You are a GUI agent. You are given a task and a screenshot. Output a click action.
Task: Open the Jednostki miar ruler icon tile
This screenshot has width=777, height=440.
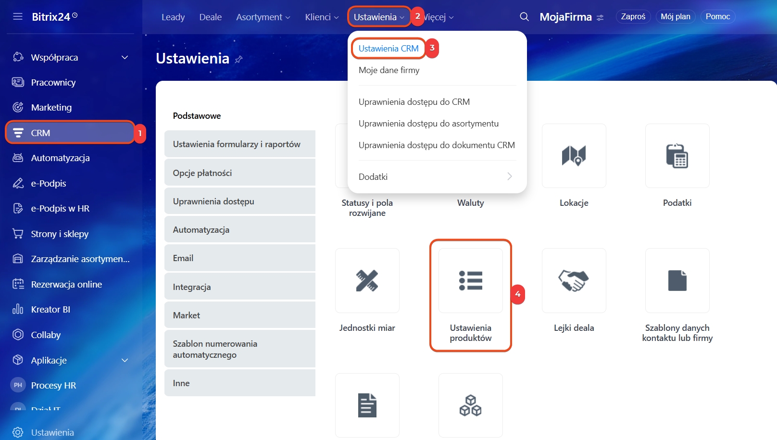click(367, 280)
